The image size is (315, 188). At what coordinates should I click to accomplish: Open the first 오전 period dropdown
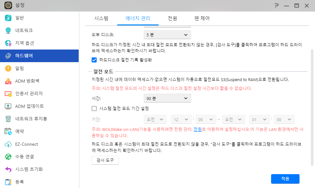pos(155,119)
